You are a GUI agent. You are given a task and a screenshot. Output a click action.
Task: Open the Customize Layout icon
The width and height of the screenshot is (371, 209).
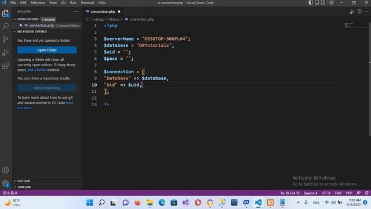coord(332,2)
